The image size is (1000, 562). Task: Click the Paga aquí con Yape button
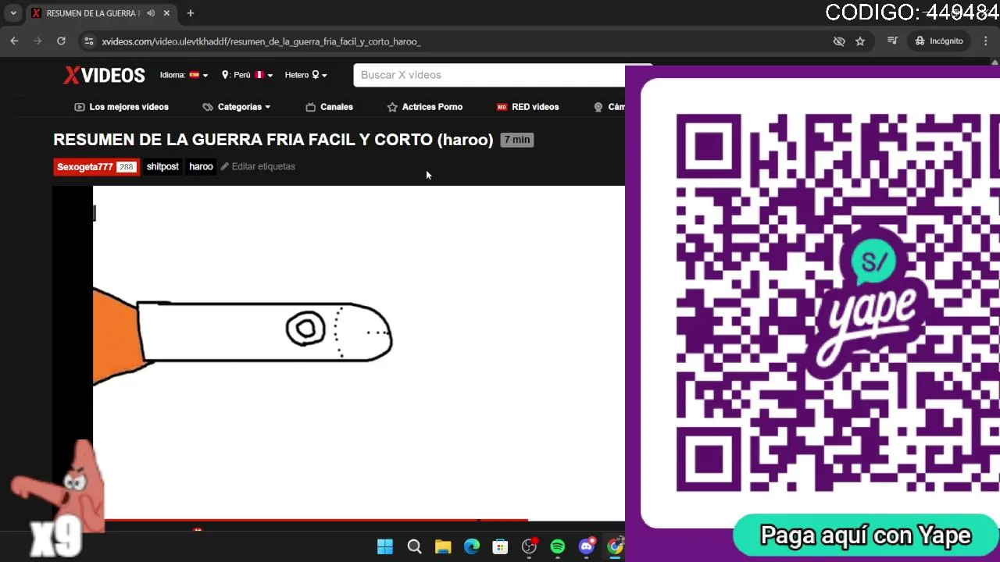point(866,535)
